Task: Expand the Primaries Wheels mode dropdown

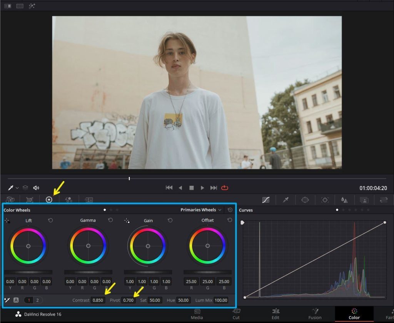Action: click(x=201, y=210)
